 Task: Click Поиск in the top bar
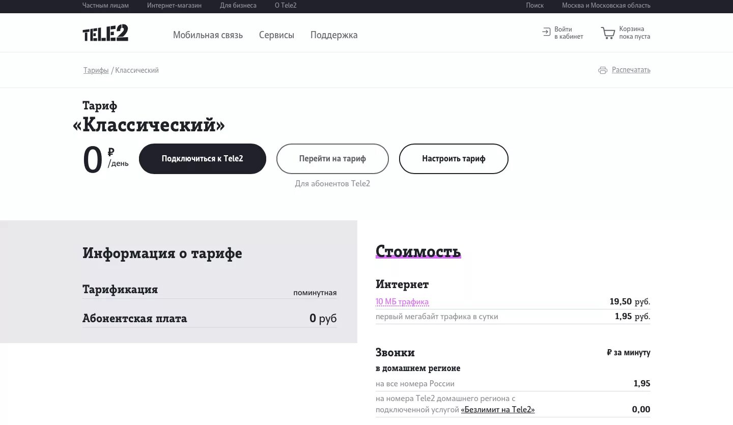(534, 6)
